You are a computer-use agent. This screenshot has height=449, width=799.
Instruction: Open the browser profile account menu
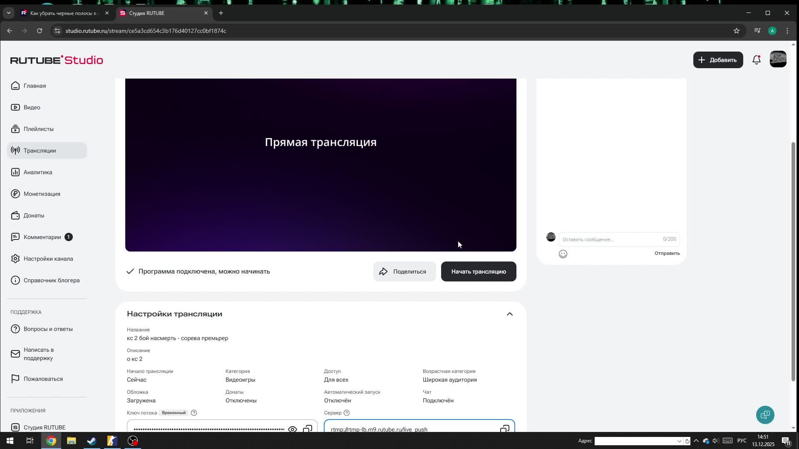coord(773,30)
